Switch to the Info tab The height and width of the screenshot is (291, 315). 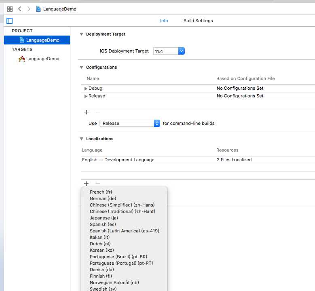[x=164, y=21]
